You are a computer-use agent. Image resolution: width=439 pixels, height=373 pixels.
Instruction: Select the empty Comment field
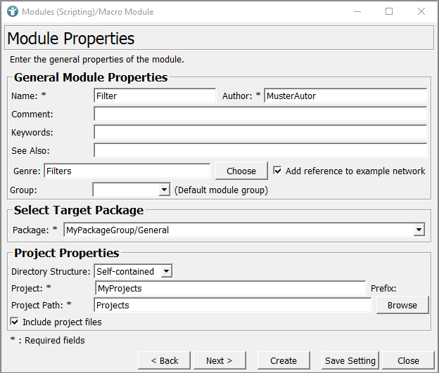coord(260,114)
